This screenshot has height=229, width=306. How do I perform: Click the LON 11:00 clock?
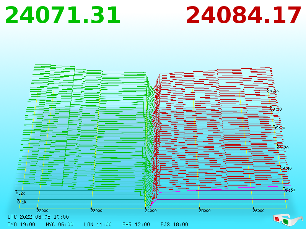click(98, 224)
